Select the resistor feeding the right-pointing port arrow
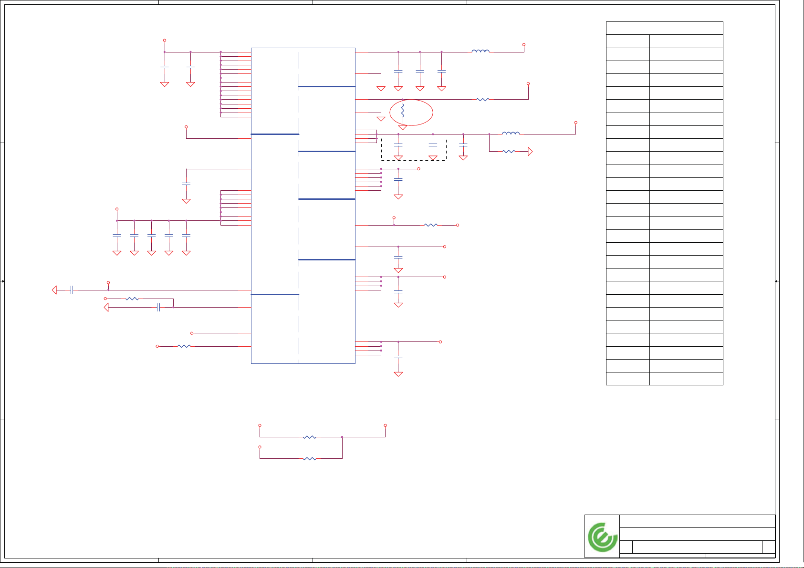This screenshot has height=568, width=804. pos(509,152)
